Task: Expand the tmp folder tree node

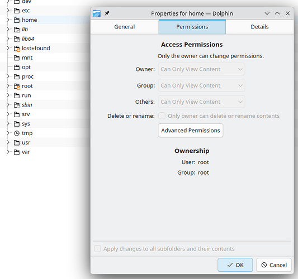Action: click(8, 133)
